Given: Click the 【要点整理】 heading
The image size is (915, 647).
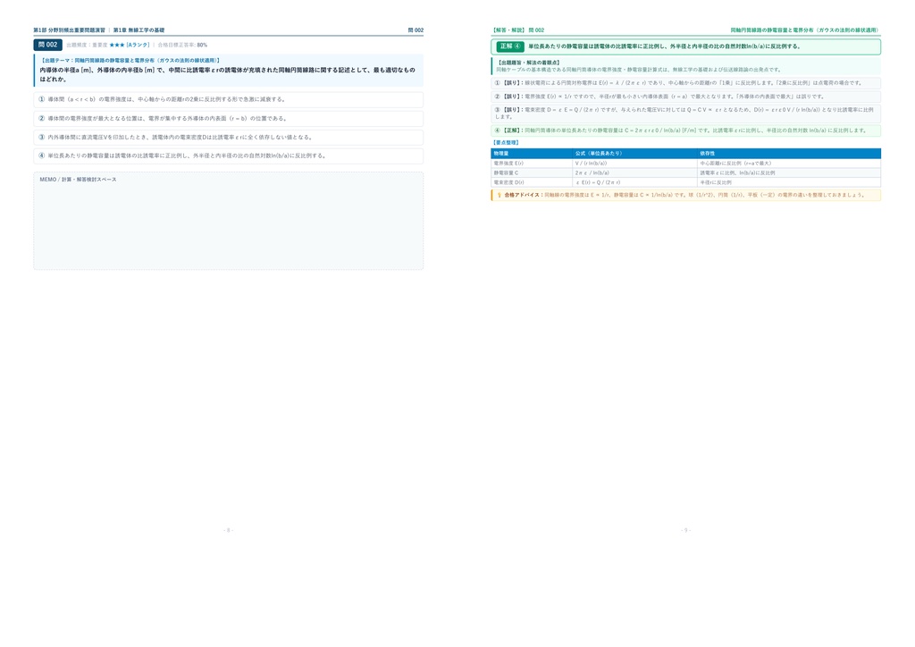Looking at the screenshot, I should (506, 142).
